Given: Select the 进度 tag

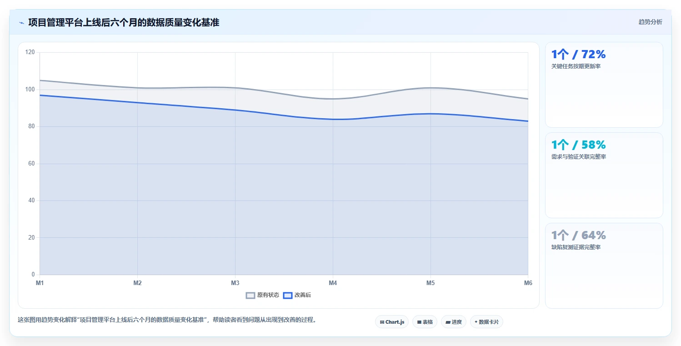Looking at the screenshot, I should point(454,322).
